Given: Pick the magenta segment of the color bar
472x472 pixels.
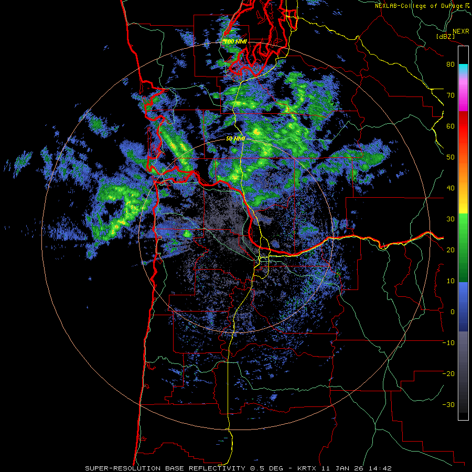Looking at the screenshot, I should coord(463,96).
